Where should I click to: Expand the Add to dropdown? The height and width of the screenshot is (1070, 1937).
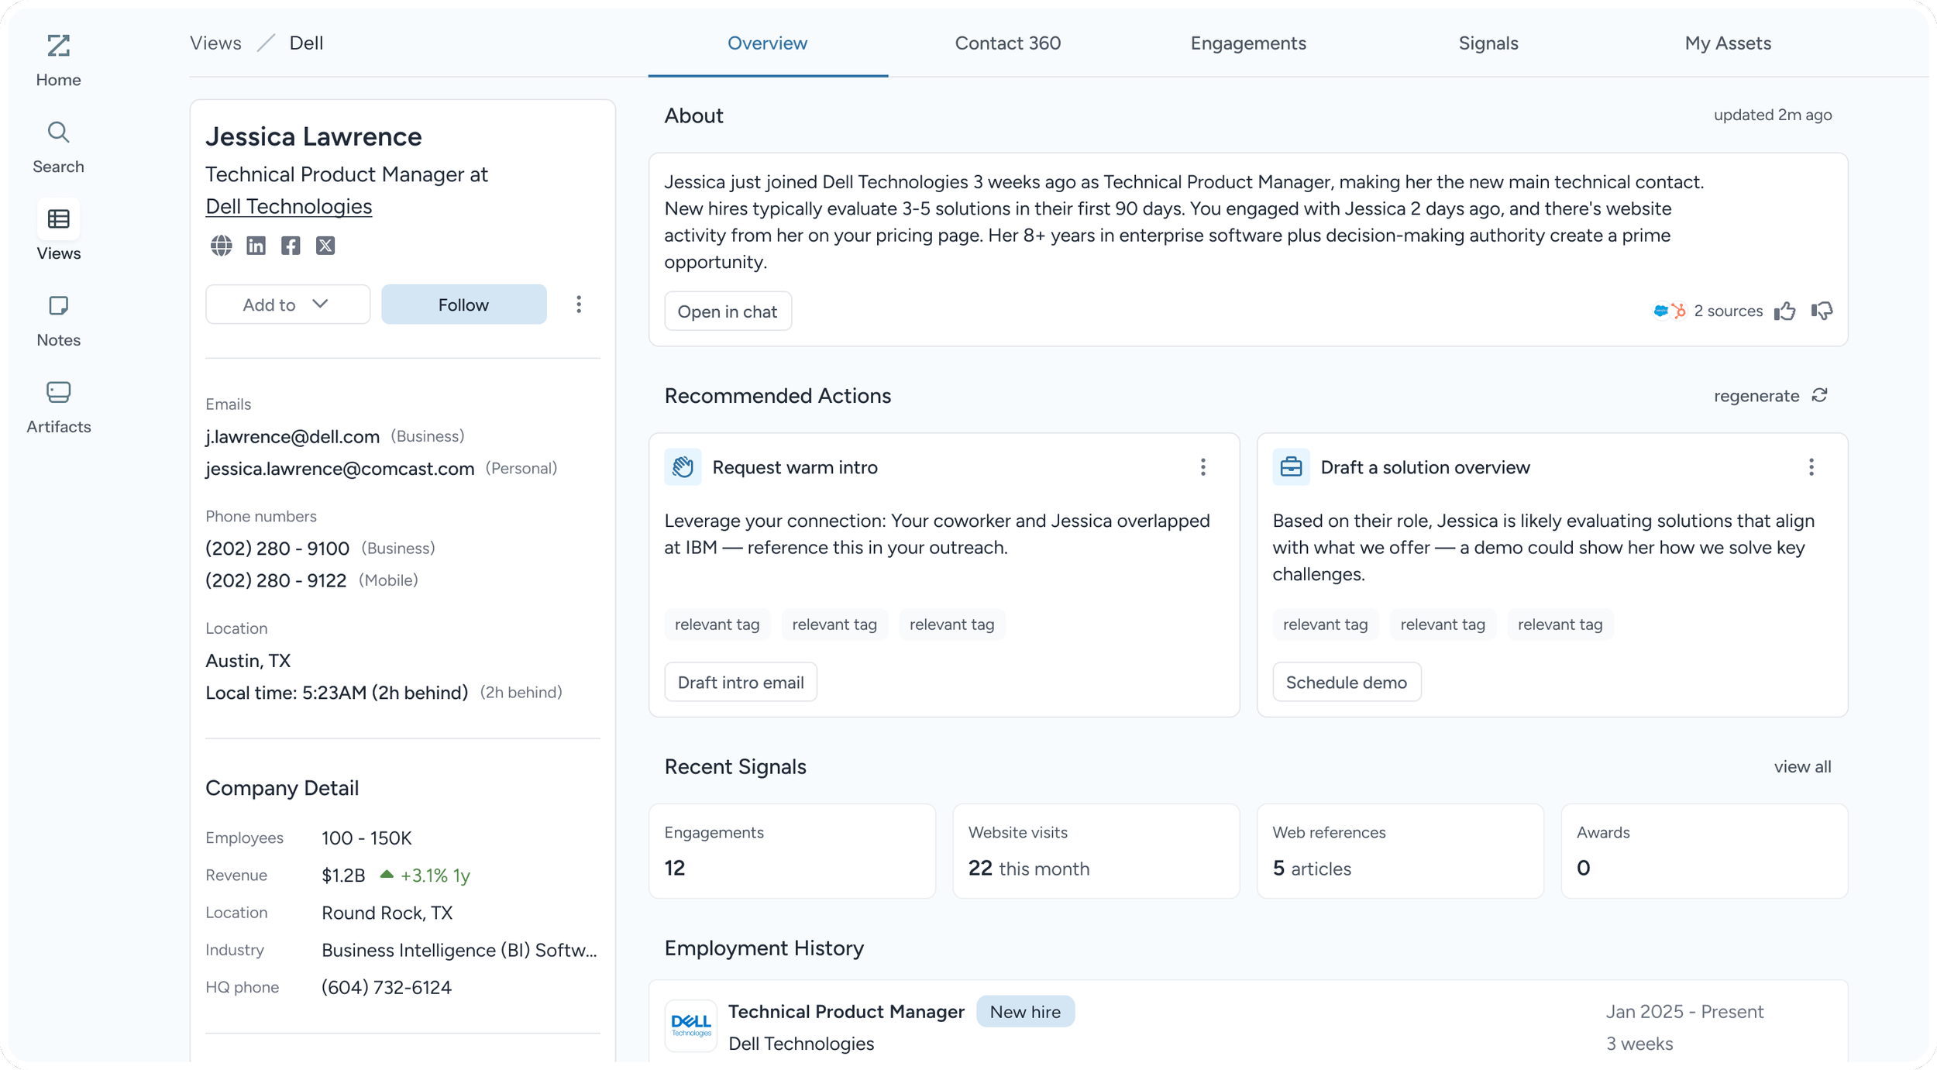point(287,304)
